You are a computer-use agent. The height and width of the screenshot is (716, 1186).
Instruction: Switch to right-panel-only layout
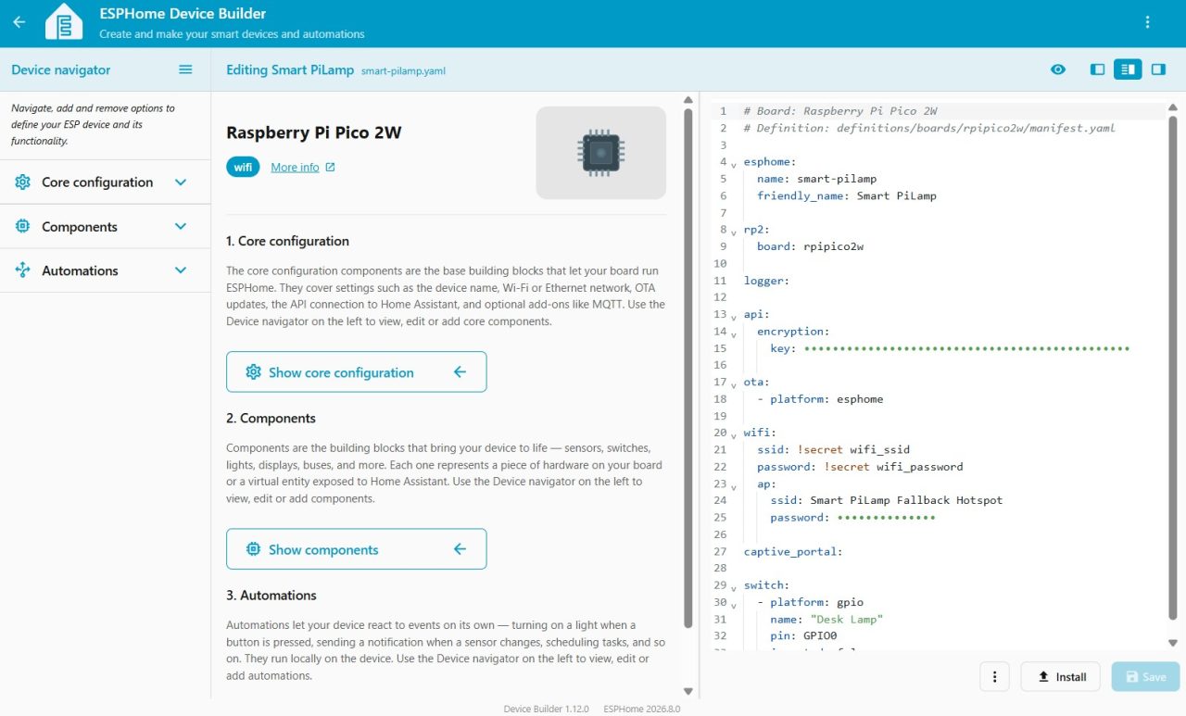[1158, 69]
